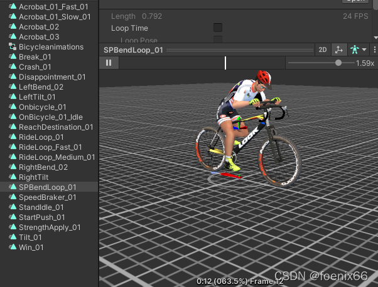The image size is (378, 287).
Task: Select the Crash_01 clip name
Action: pos(35,67)
